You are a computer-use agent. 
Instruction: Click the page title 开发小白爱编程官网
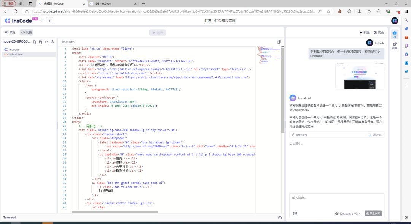coord(220,21)
